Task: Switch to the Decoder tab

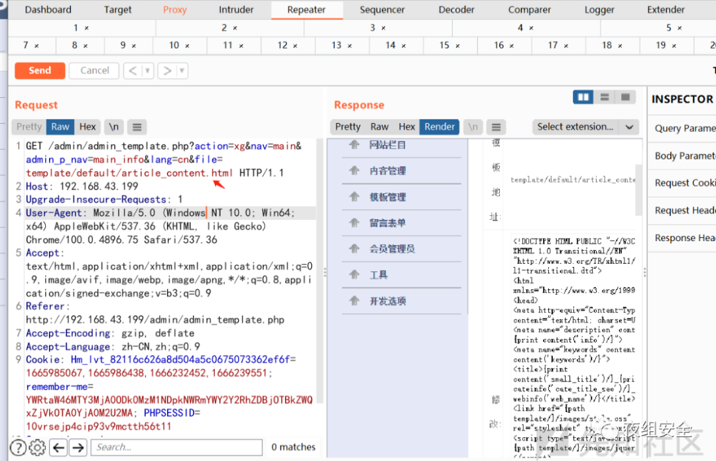Action: pos(457,9)
